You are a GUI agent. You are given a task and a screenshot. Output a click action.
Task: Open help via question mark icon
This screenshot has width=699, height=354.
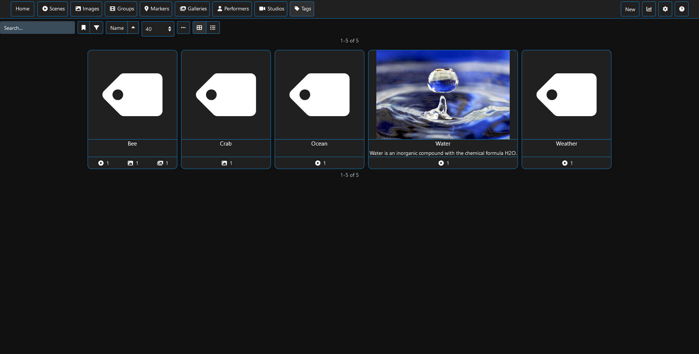[682, 9]
